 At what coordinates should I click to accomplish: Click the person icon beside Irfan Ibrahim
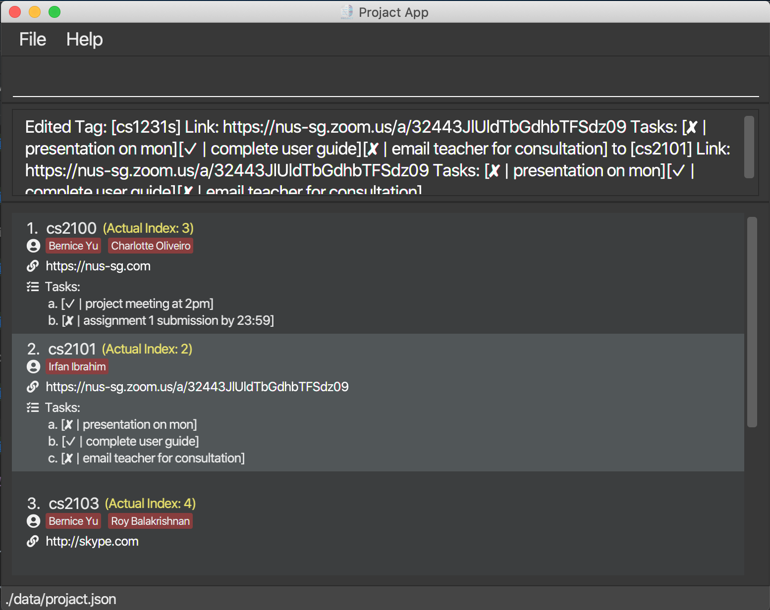[x=33, y=366]
